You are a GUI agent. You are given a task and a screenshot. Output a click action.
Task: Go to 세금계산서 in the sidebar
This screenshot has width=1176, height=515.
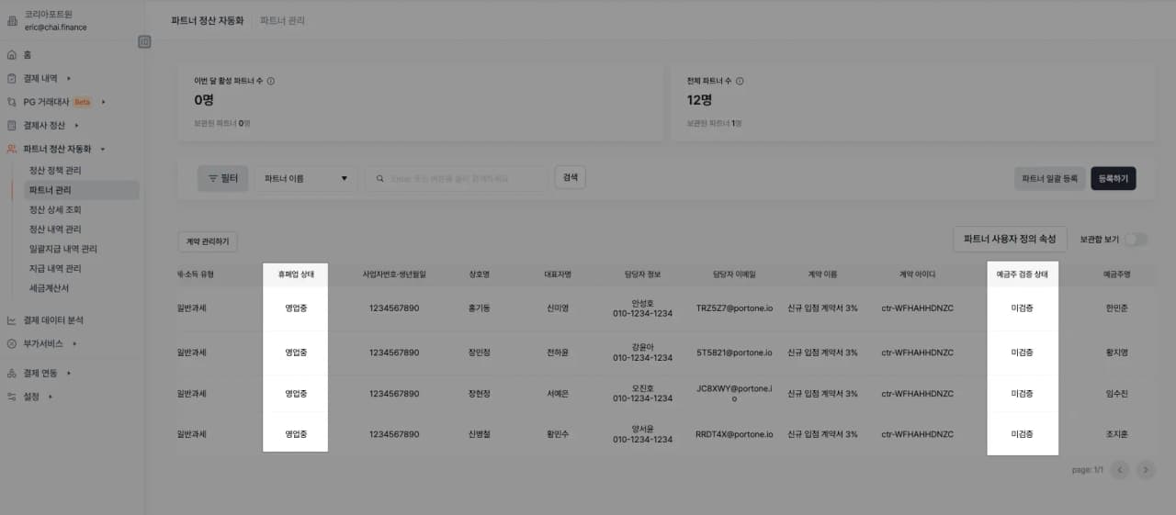pos(48,288)
